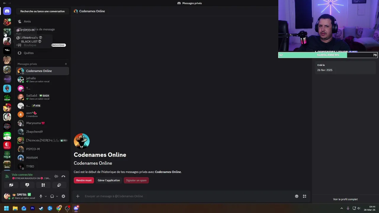Image resolution: width=379 pixels, height=213 pixels.
Task: Toggle noise suppression waveform icon
Action: (x=56, y=176)
